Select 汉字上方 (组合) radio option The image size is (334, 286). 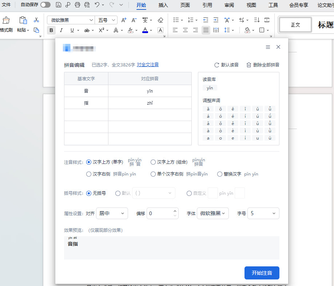pos(153,162)
